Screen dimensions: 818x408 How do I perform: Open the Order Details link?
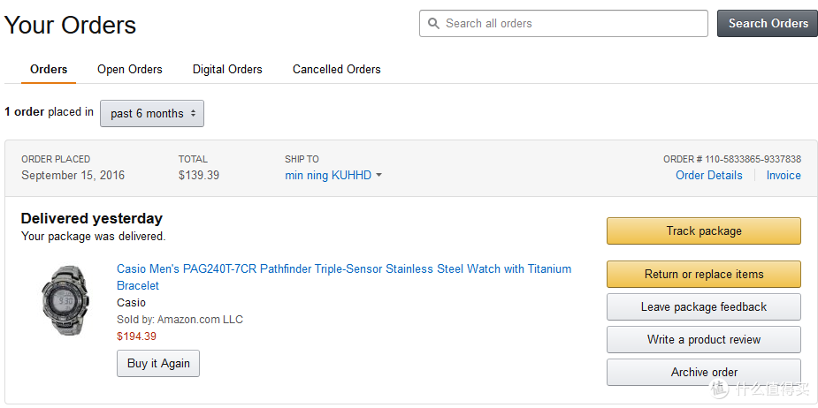tap(709, 175)
